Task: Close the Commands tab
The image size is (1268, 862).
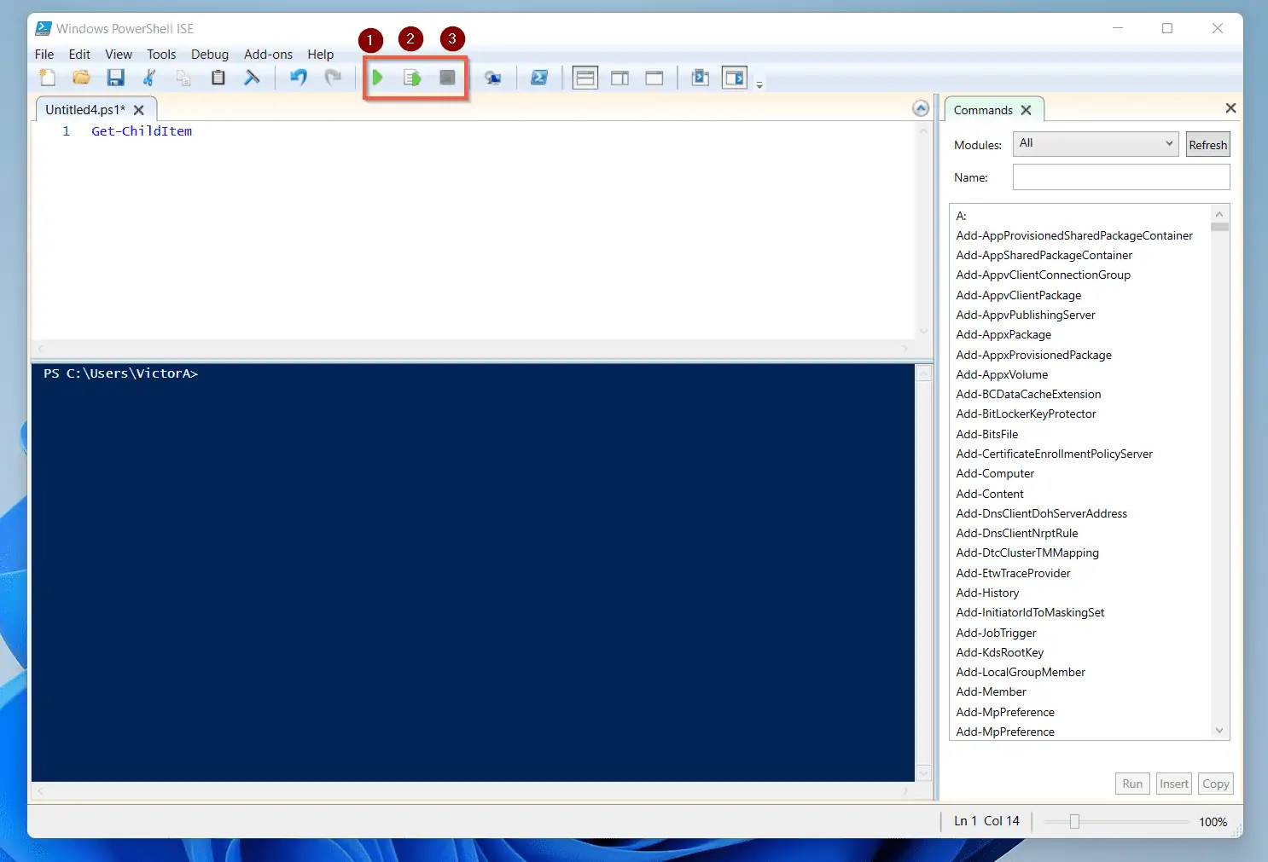Action: click(1027, 110)
